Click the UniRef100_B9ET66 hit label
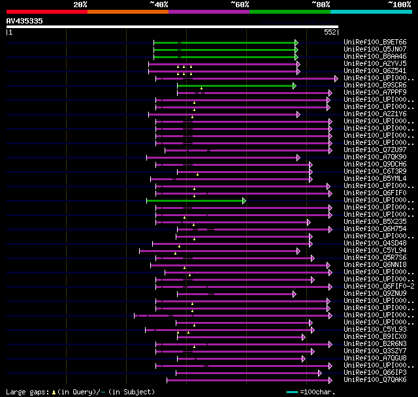 pyautogui.click(x=375, y=42)
